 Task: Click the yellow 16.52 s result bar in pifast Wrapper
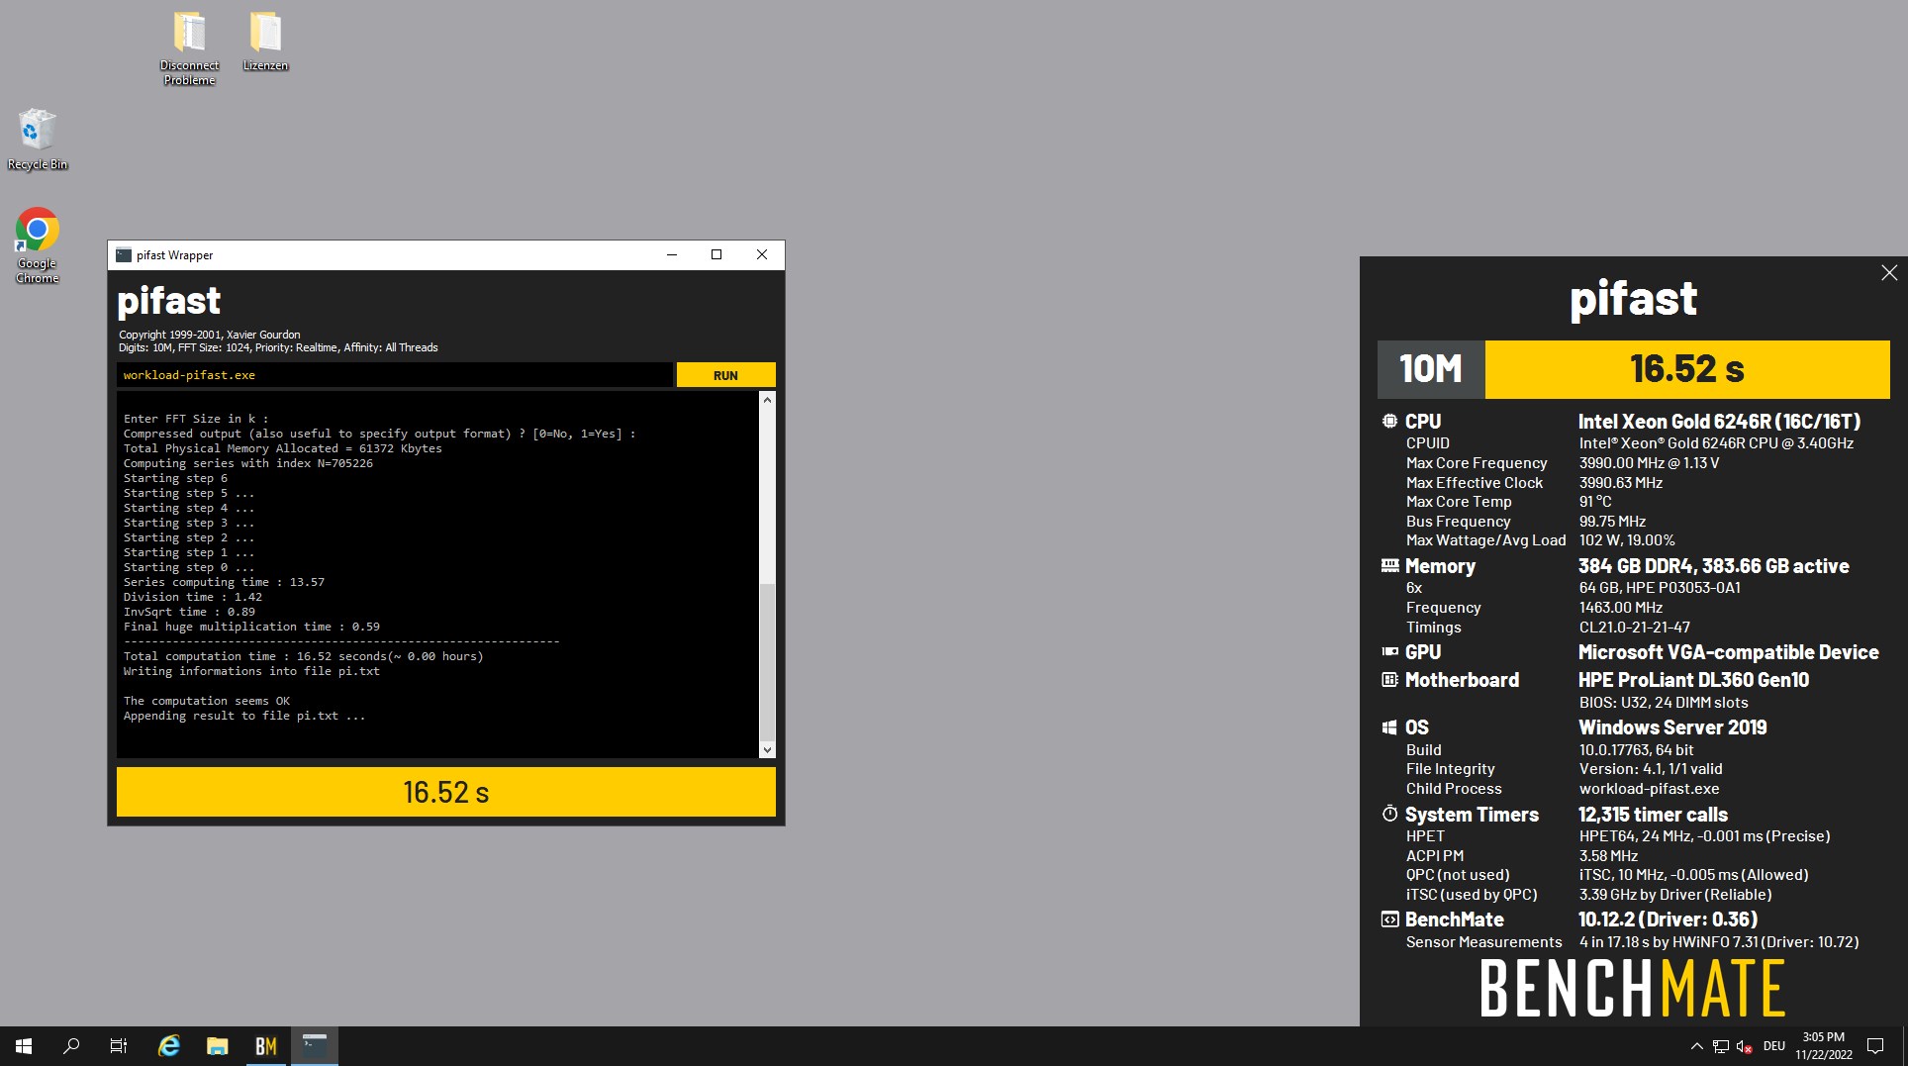pyautogui.click(x=445, y=792)
